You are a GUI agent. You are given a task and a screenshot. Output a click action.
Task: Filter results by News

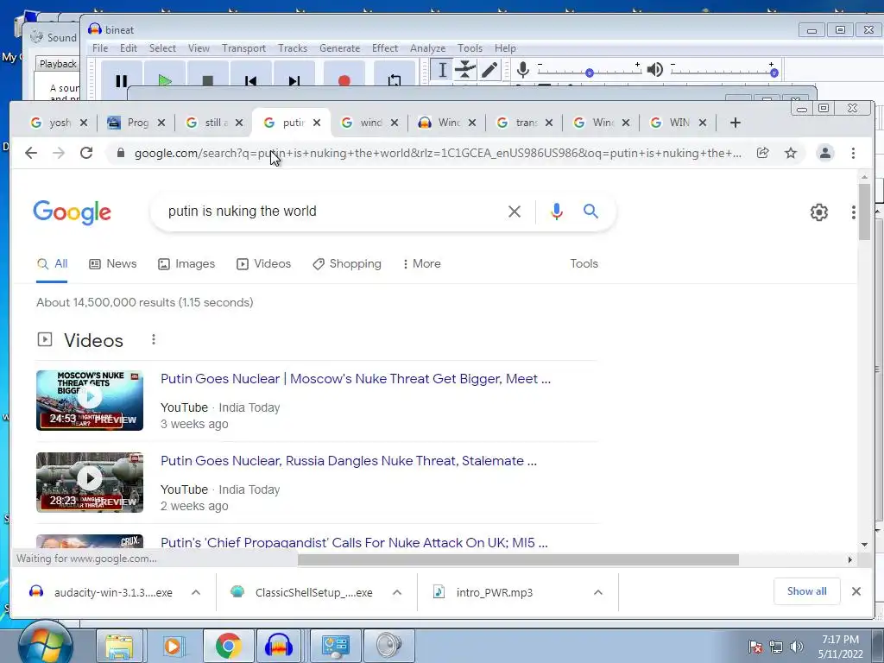[113, 264]
